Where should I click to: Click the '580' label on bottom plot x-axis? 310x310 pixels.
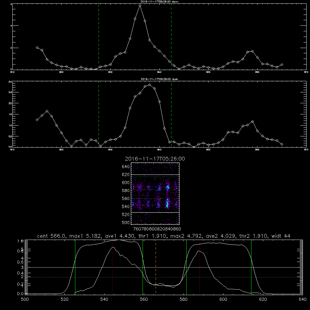[184, 299]
